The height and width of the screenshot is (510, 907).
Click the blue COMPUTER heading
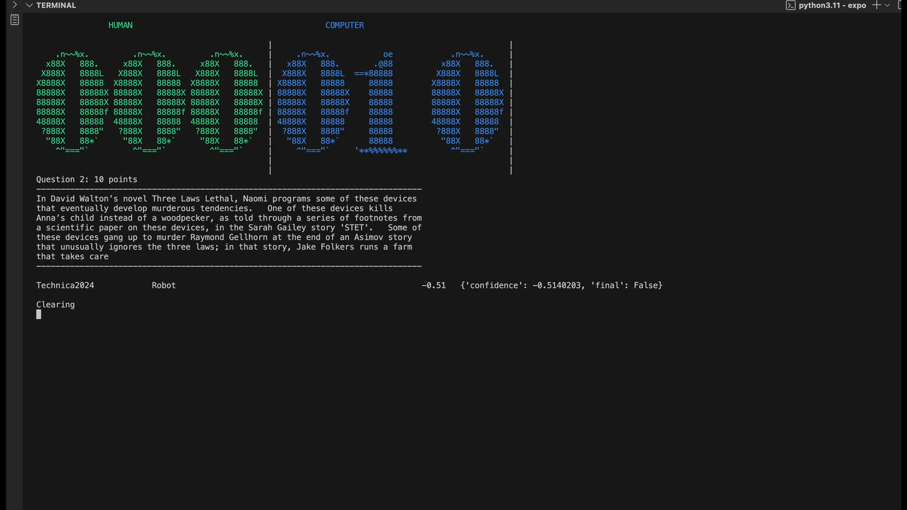(x=344, y=25)
